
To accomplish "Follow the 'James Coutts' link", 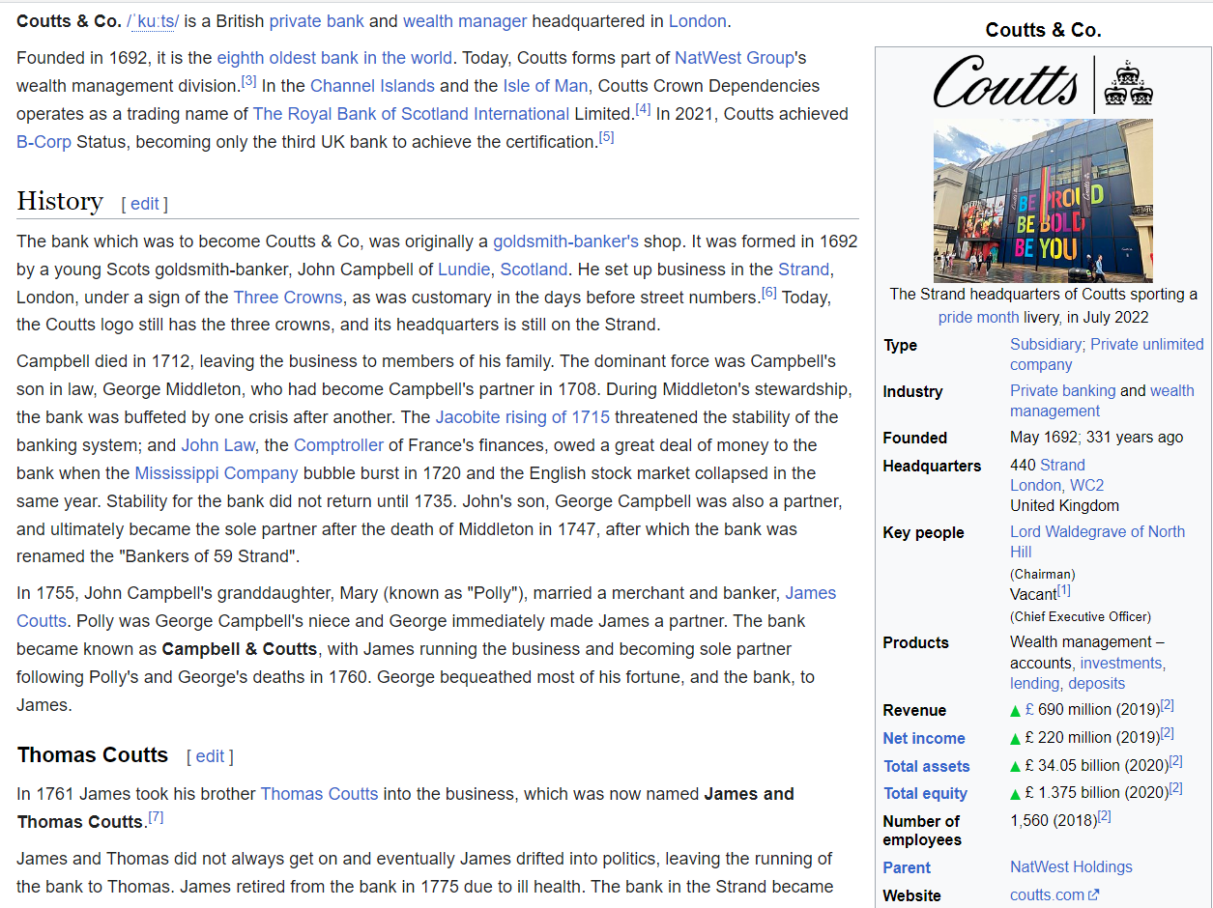I will [811, 593].
